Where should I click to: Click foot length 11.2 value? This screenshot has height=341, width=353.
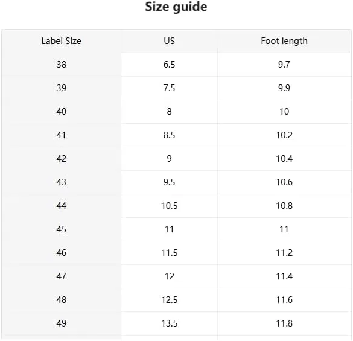tap(284, 253)
